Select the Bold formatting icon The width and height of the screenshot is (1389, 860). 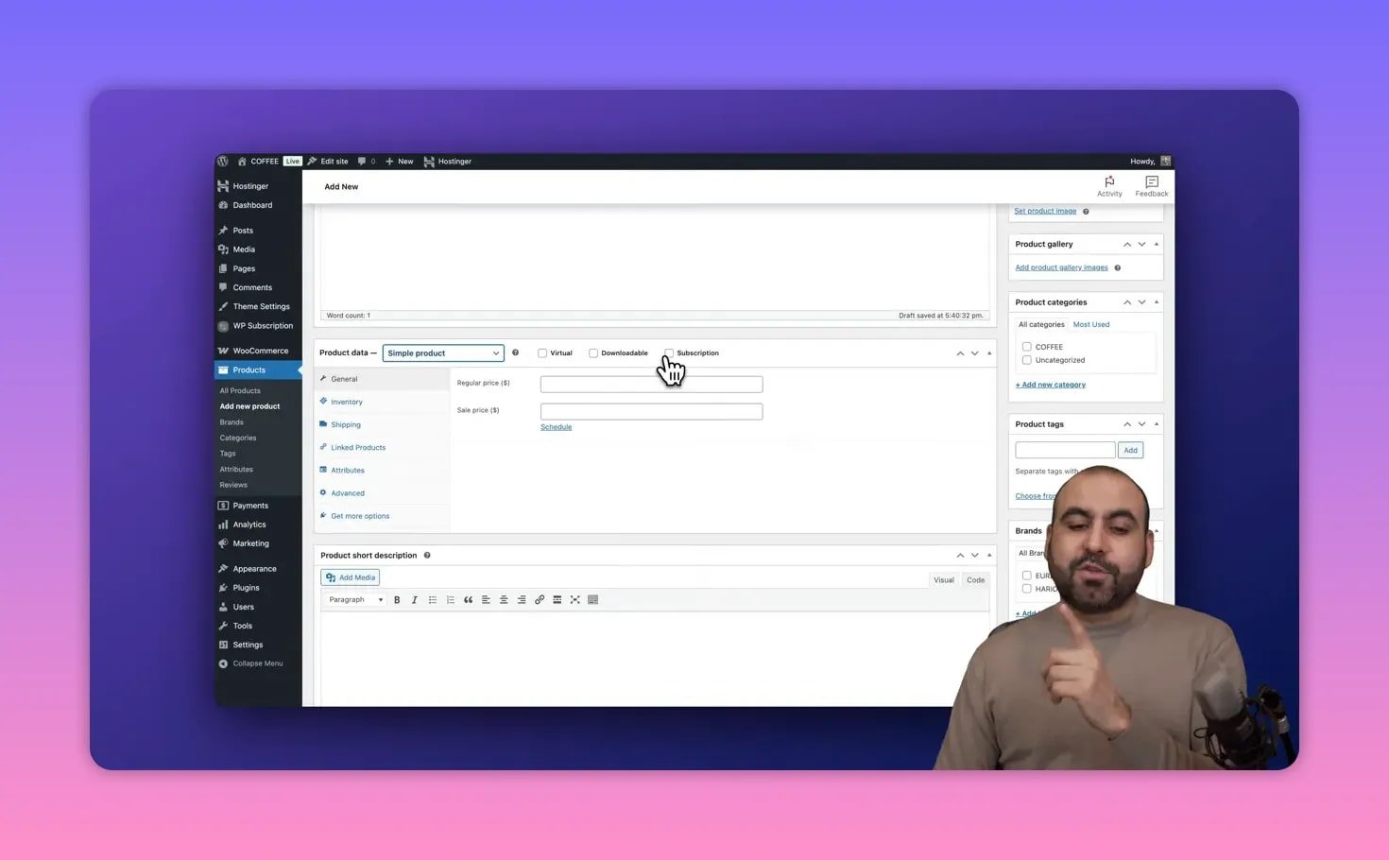coord(397,599)
